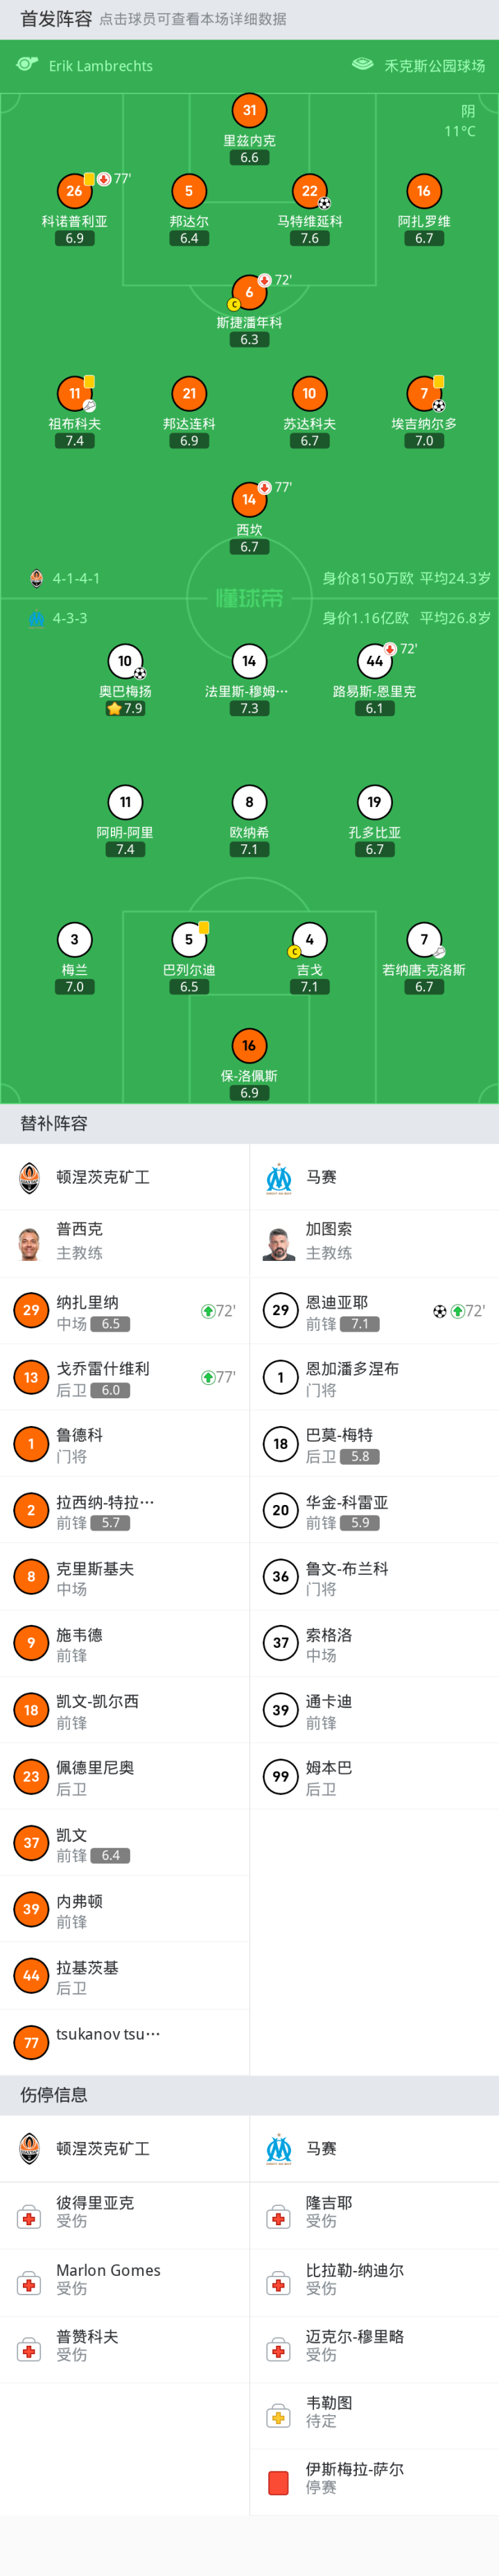499x2576 pixels.
Task: Open substitute 恩迪亚耶's player name
Action: coord(336,1302)
